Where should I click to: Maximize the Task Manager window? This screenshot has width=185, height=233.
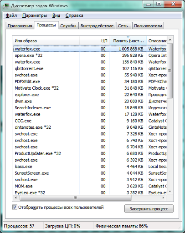159,4
